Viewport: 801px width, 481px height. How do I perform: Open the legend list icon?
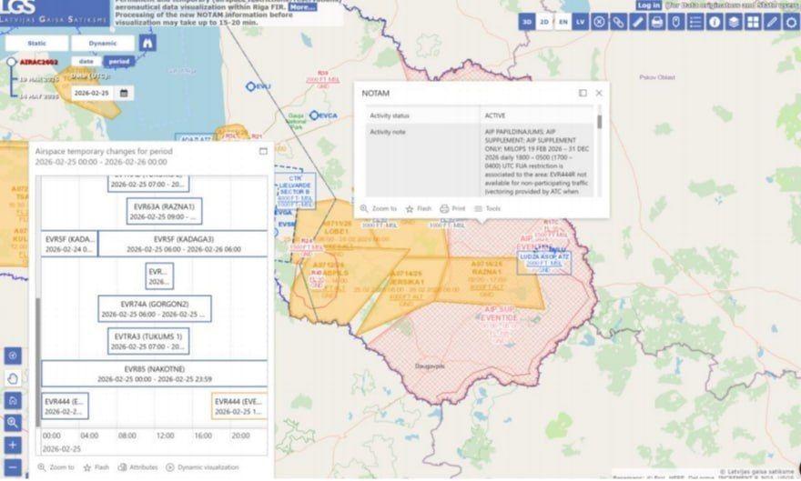point(695,22)
